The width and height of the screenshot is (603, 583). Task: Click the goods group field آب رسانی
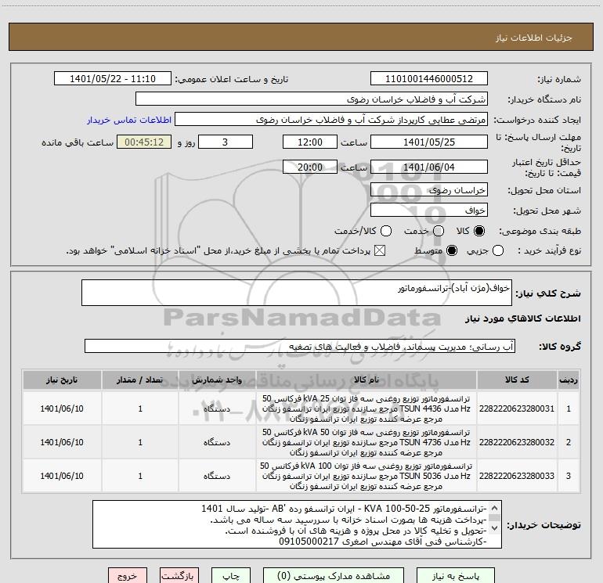pos(300,346)
